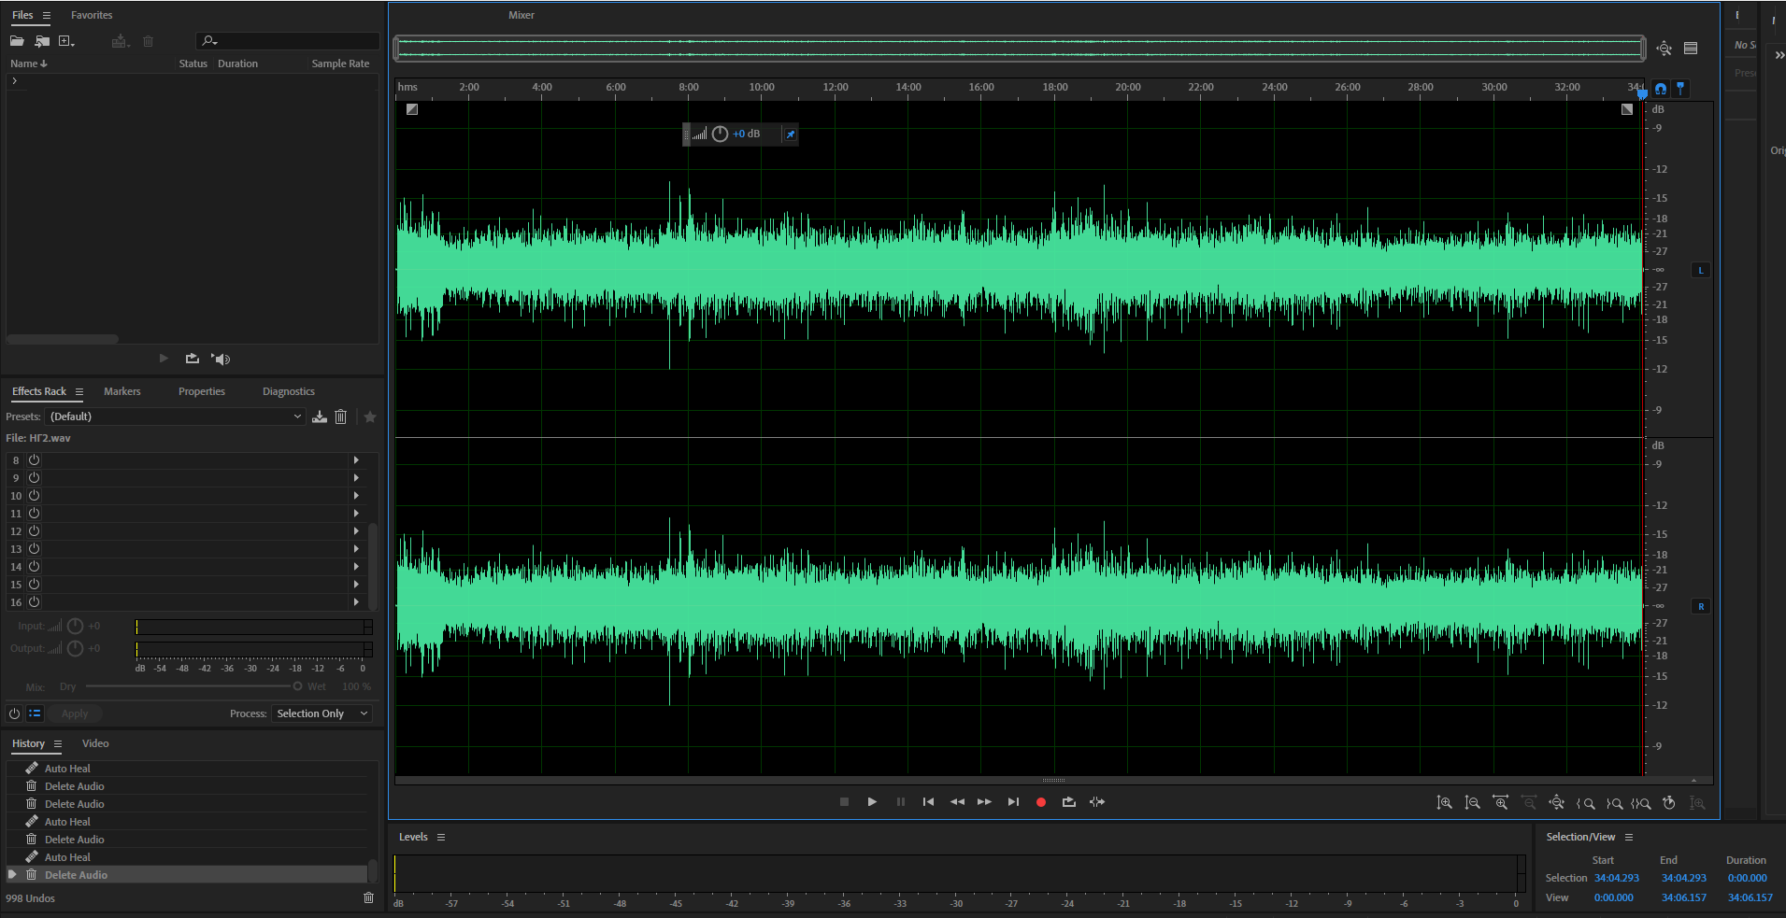Click the Fast Forward button

(x=984, y=802)
